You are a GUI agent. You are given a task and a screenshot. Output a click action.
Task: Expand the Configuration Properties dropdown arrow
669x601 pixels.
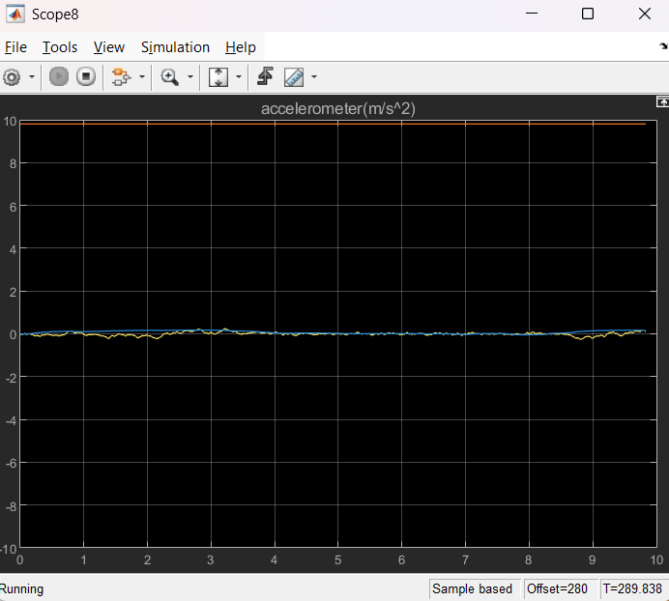32,77
